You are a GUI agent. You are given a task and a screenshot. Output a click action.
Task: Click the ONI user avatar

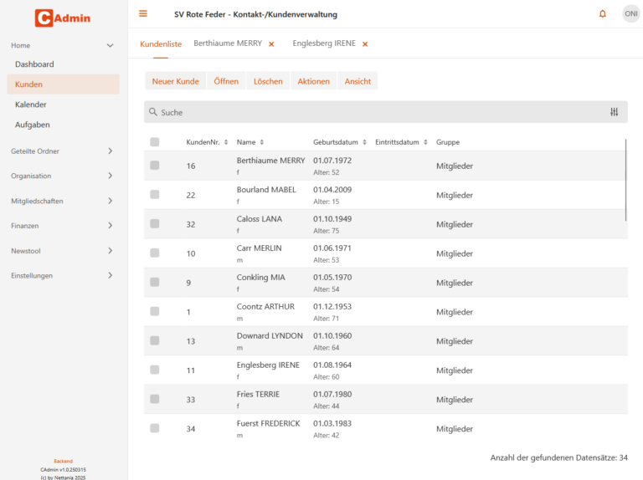click(630, 14)
